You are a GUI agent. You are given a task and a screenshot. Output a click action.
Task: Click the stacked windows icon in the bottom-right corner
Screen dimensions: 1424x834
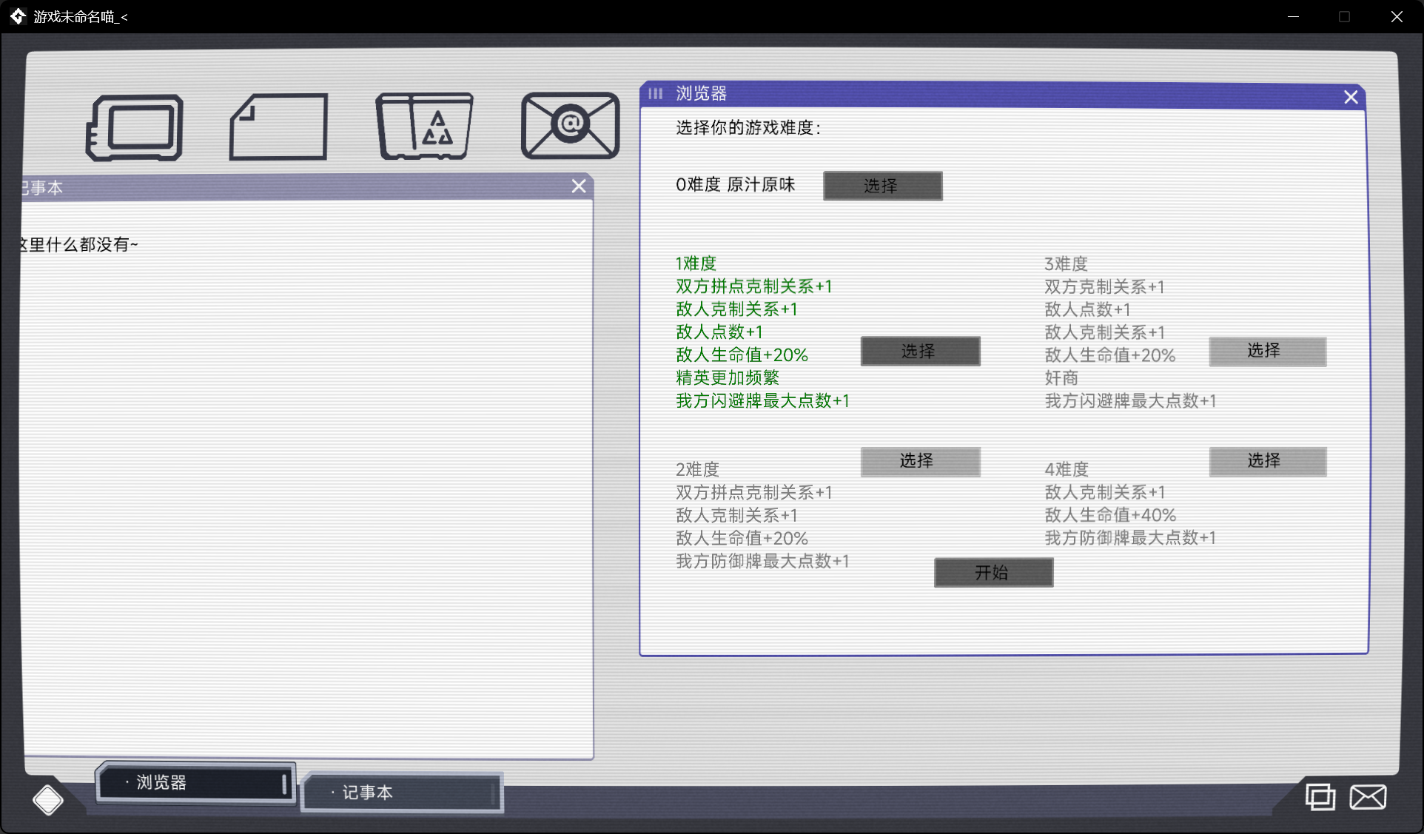tap(1320, 797)
